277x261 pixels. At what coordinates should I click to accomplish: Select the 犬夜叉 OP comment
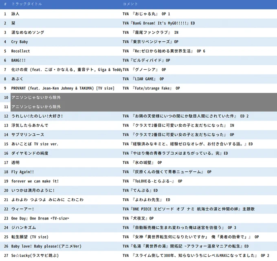click(x=138, y=218)
